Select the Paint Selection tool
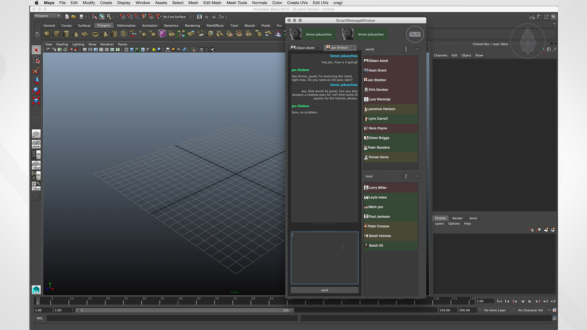 [36, 71]
